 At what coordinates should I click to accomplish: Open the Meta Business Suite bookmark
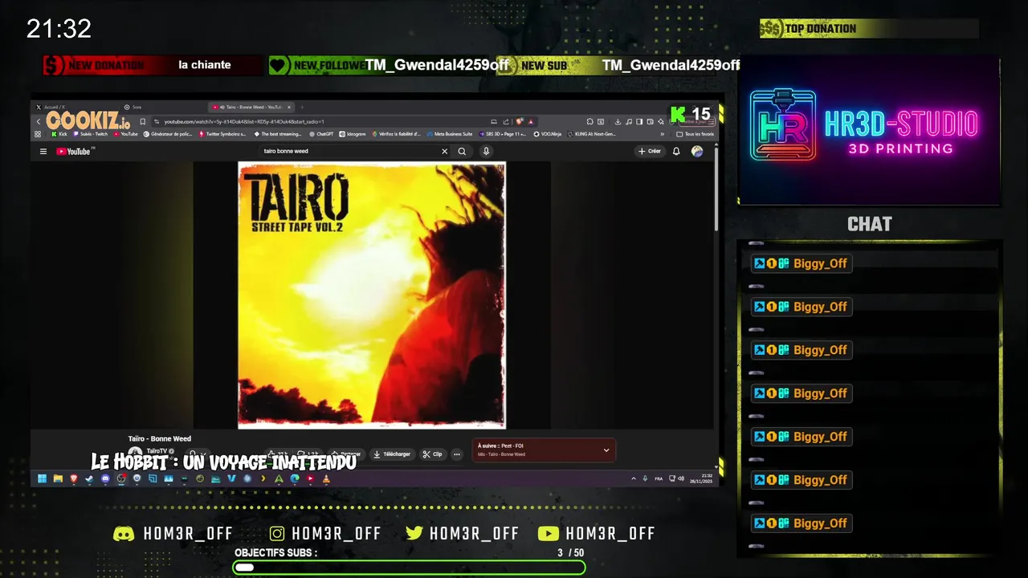point(449,134)
